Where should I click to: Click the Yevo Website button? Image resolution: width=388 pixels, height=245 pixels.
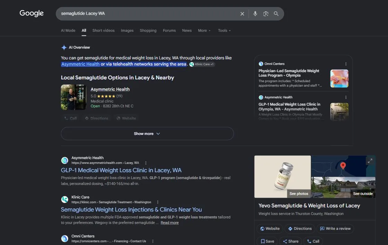pyautogui.click(x=270, y=229)
